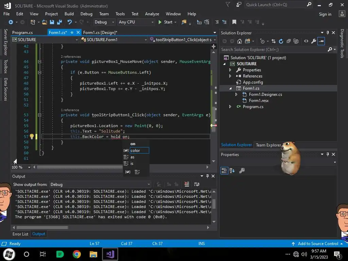Switch to Program.cs tab
This screenshot has width=348, height=261.
click(x=22, y=33)
